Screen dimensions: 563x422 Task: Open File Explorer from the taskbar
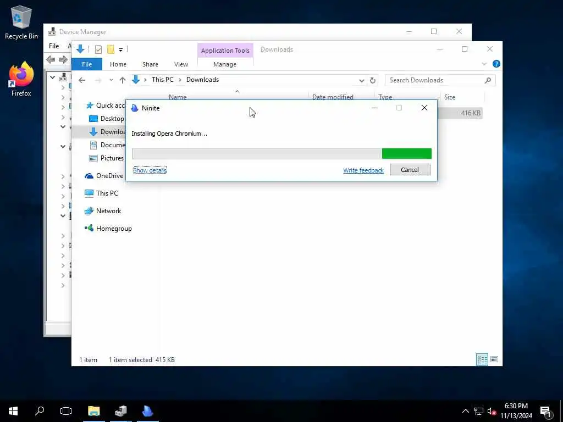pos(93,411)
